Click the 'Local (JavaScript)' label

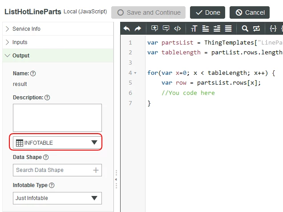(85, 12)
